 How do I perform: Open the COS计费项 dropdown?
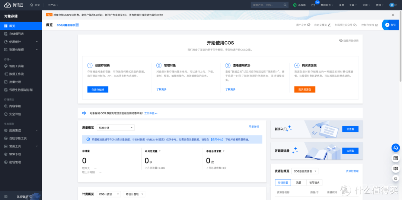[x=109, y=194]
